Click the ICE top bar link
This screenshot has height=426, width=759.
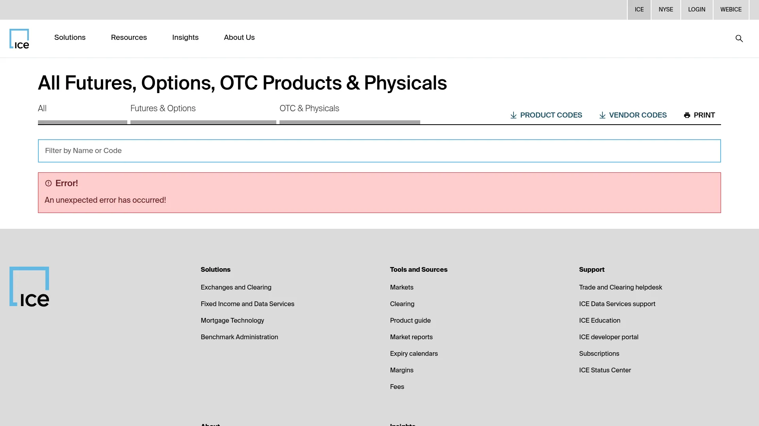(639, 9)
